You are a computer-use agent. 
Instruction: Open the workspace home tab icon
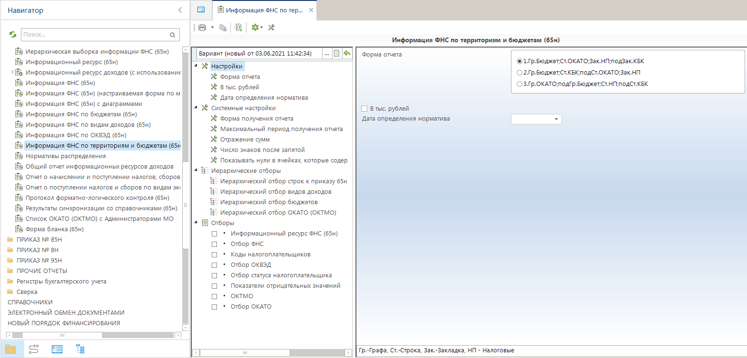201,9
